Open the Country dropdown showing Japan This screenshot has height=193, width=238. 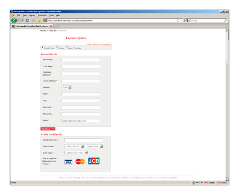click(x=66, y=87)
